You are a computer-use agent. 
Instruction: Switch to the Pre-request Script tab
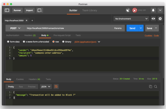[62, 35]
